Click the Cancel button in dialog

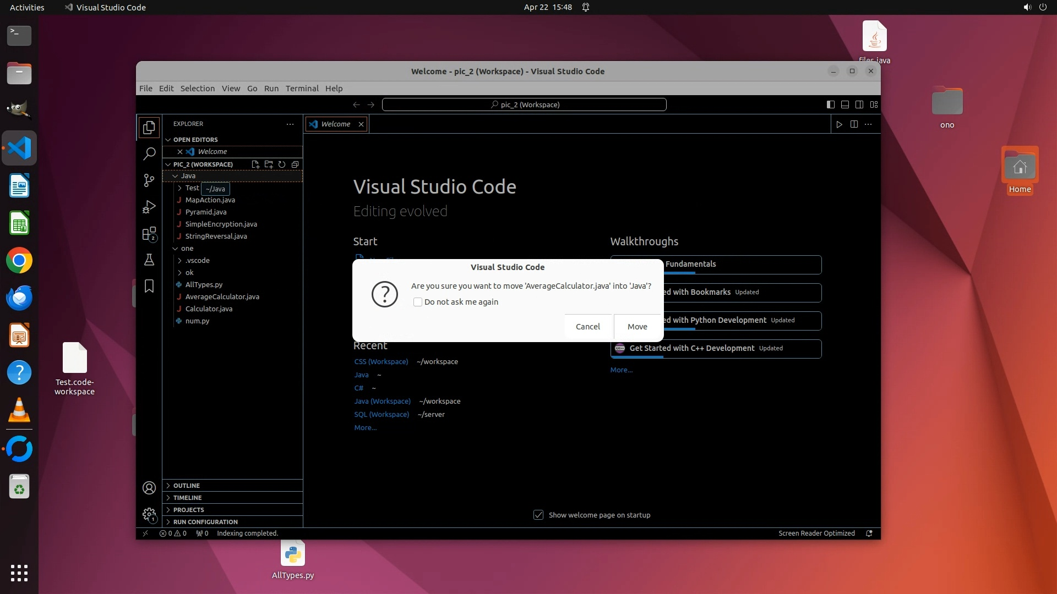click(587, 327)
